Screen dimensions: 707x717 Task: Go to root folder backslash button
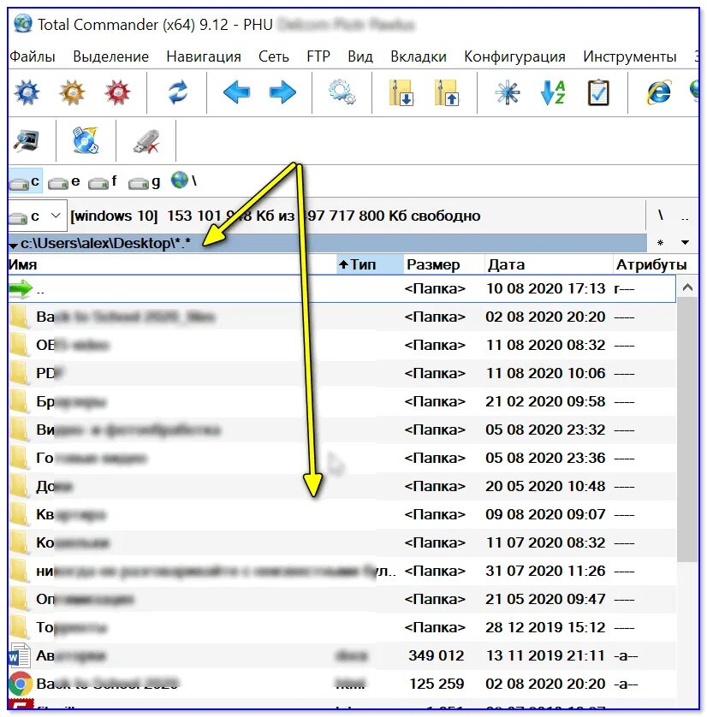pos(661,215)
